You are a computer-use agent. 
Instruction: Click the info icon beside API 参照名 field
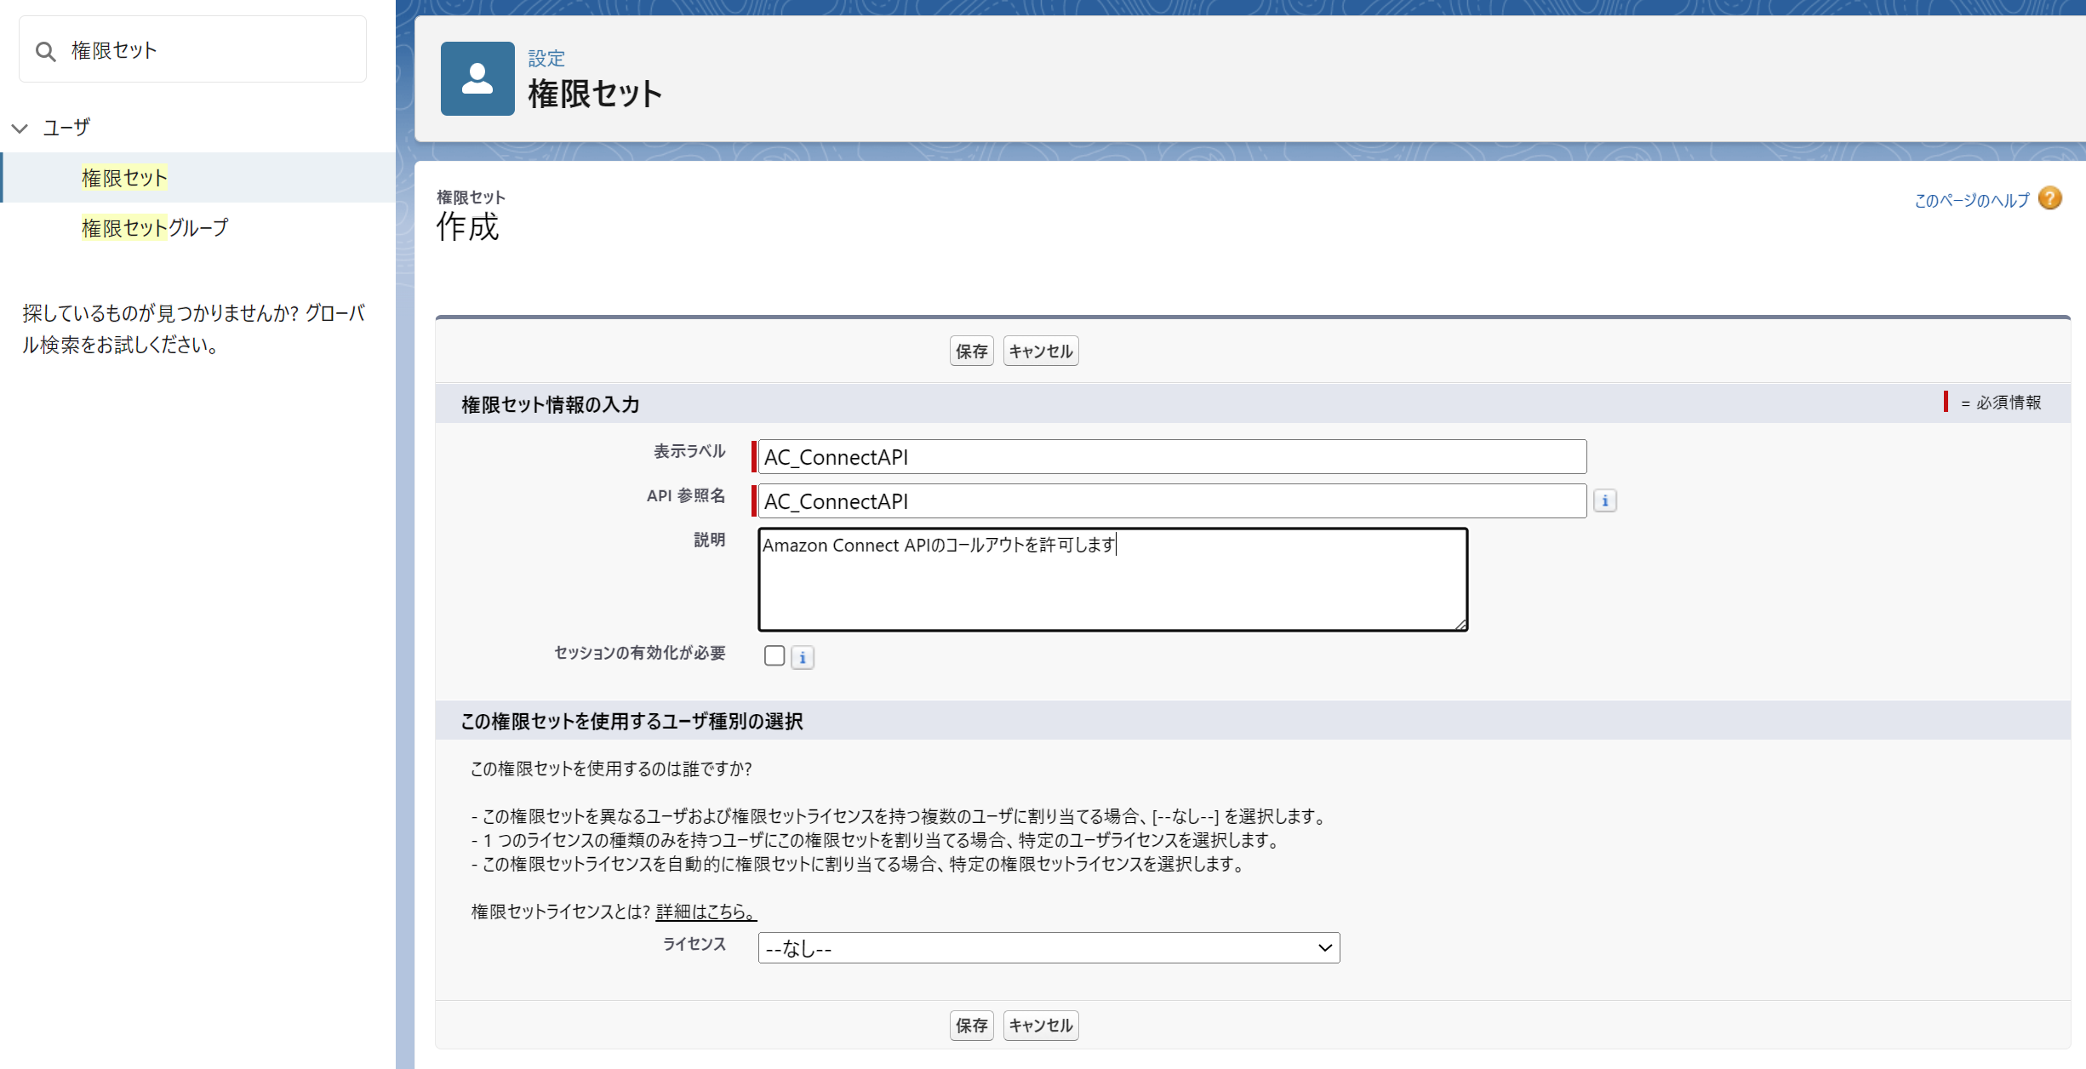[1605, 501]
